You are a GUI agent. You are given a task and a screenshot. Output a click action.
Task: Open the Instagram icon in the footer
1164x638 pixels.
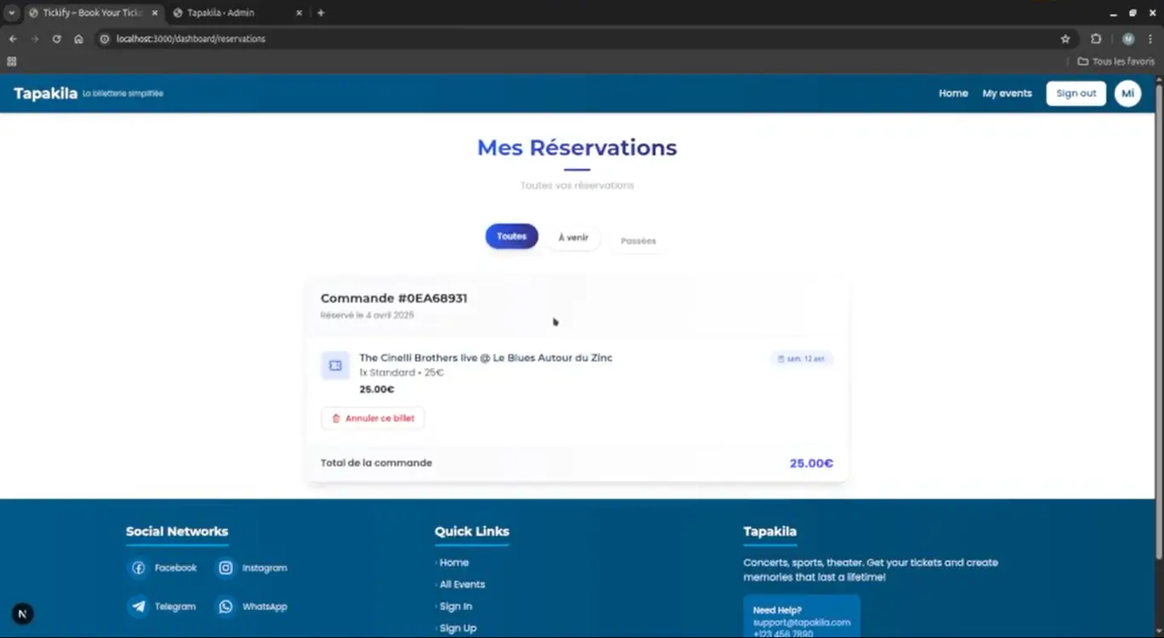tap(225, 568)
